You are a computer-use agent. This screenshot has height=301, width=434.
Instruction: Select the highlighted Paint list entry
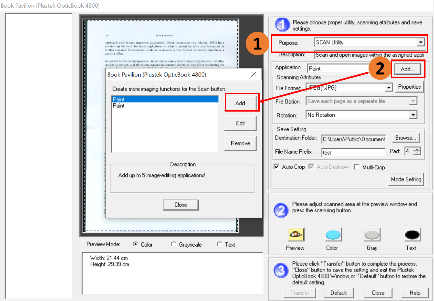(164, 99)
